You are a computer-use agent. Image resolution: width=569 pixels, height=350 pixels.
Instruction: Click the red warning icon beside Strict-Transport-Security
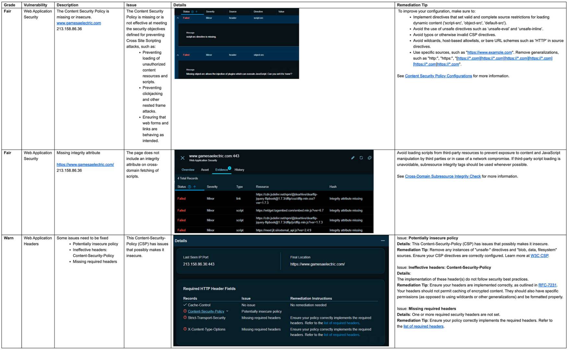point(185,318)
